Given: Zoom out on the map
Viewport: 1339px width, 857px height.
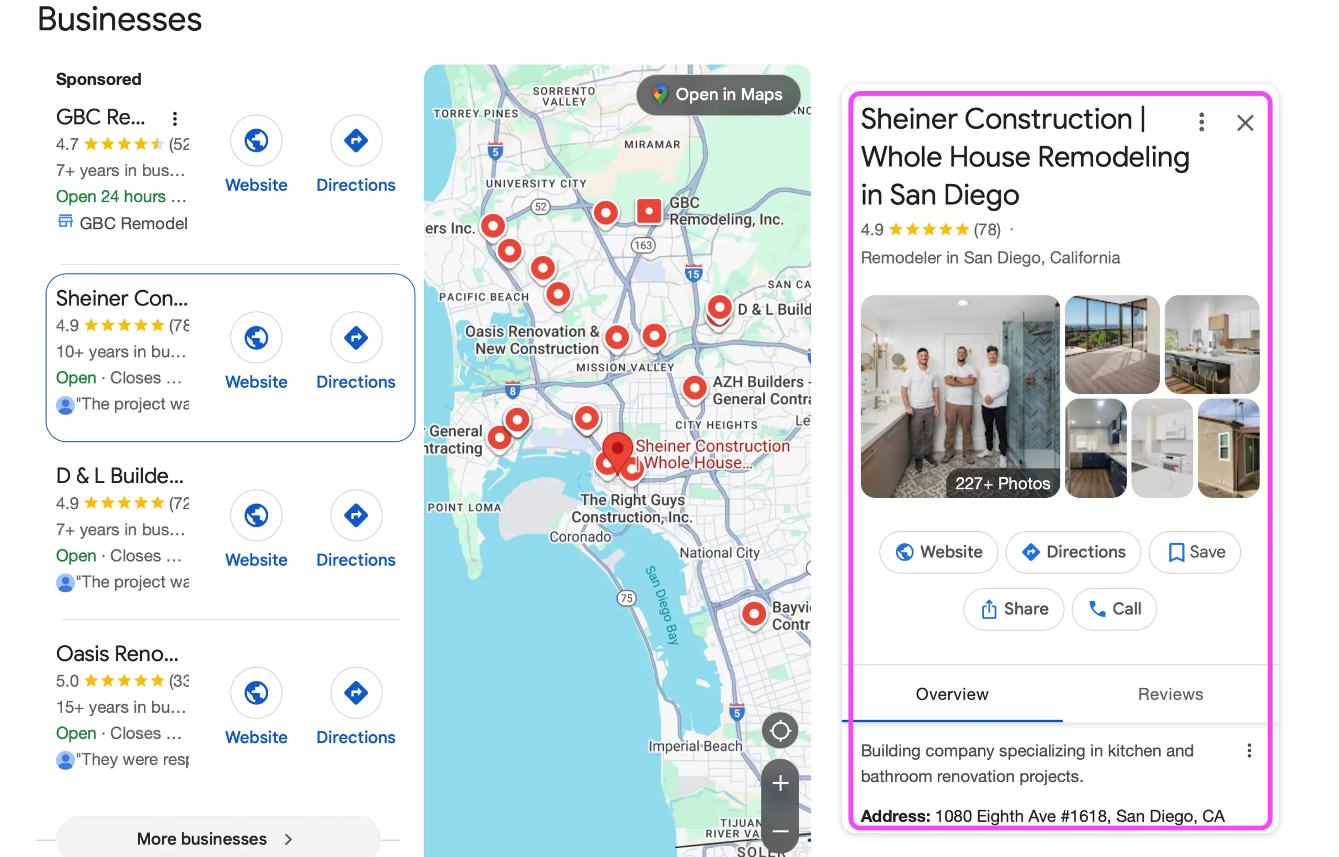Looking at the screenshot, I should pyautogui.click(x=780, y=831).
